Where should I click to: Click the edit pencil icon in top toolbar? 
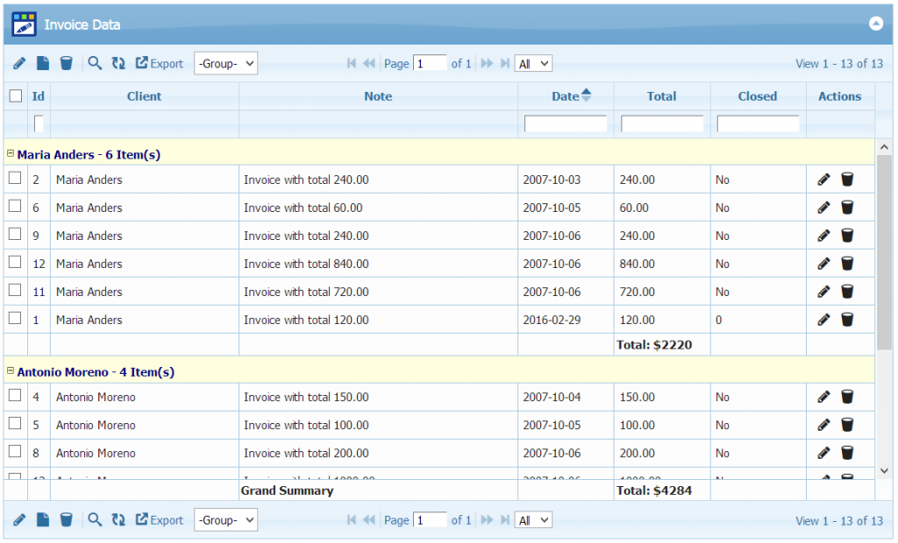coord(19,63)
